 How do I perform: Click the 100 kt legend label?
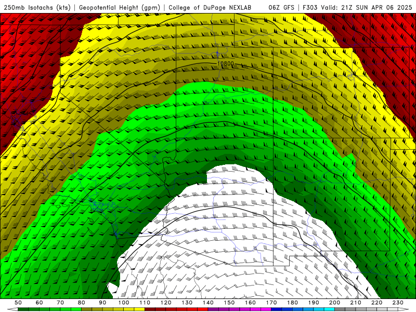(124, 303)
